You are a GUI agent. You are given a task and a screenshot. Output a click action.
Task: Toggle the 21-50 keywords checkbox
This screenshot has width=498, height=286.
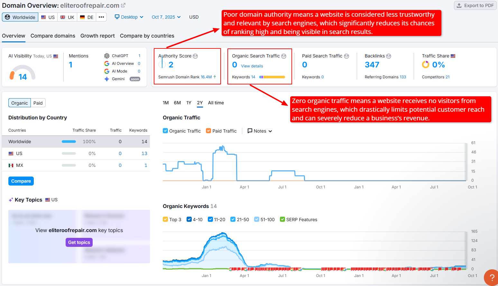[x=233, y=219]
